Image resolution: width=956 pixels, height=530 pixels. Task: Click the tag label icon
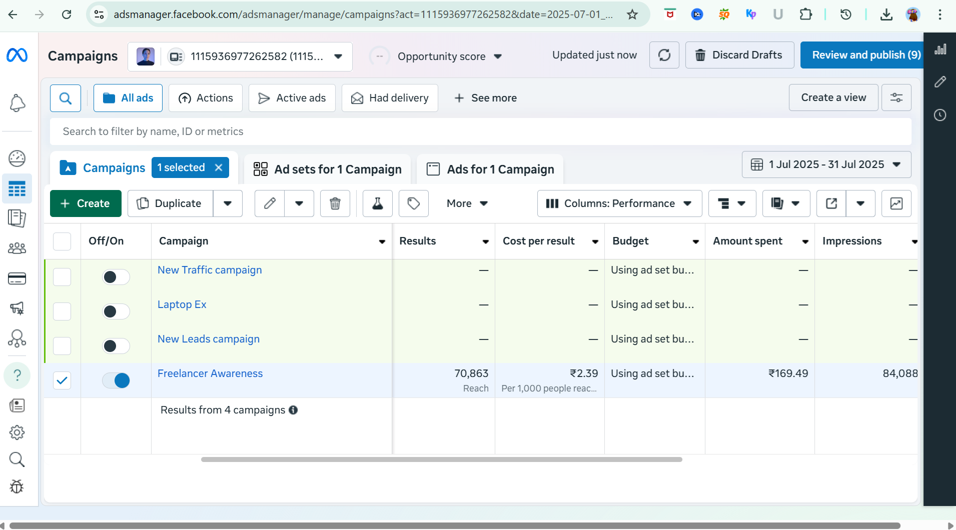[x=413, y=203]
